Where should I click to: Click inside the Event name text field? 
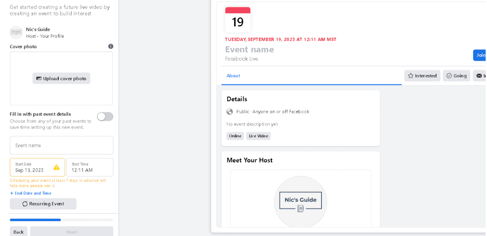click(x=61, y=145)
